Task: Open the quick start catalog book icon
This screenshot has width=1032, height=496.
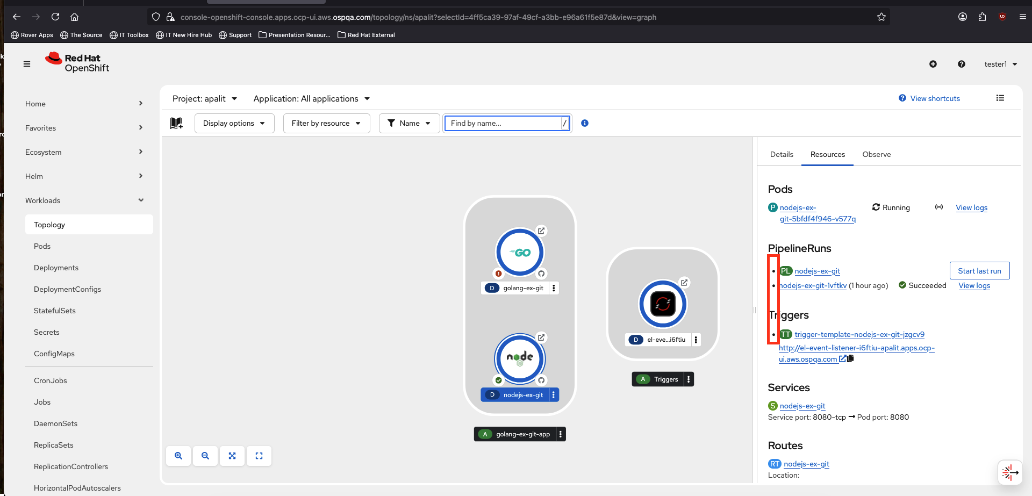Action: pyautogui.click(x=176, y=123)
